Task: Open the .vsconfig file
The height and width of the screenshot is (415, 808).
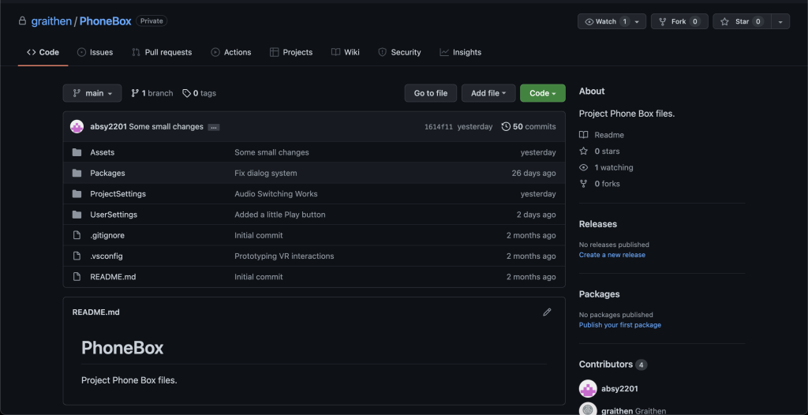Action: click(x=107, y=256)
